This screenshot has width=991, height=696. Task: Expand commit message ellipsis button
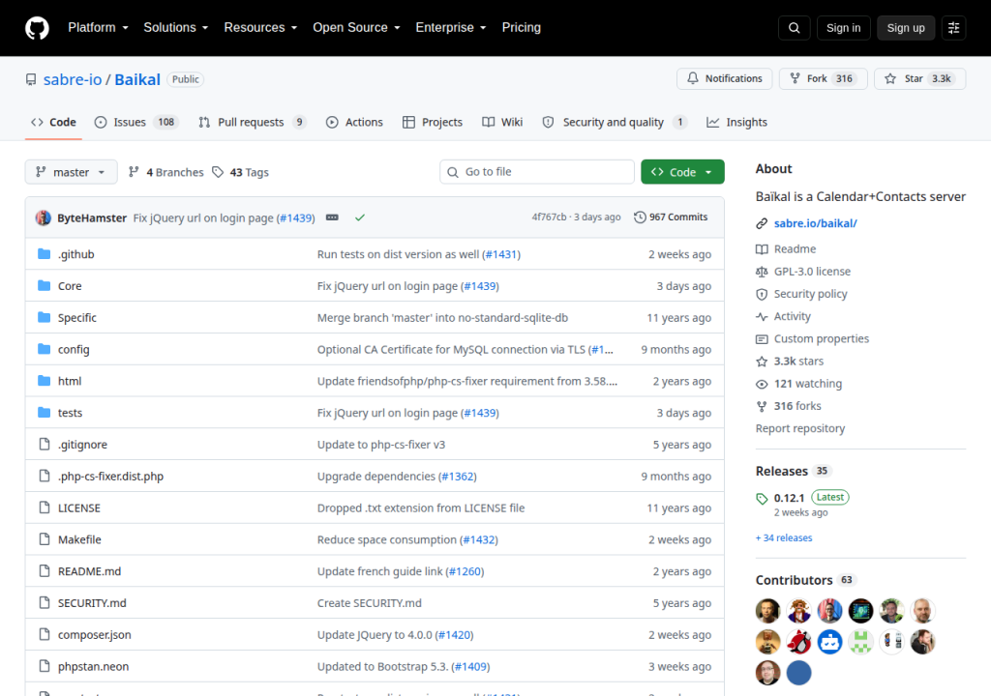pyautogui.click(x=332, y=217)
